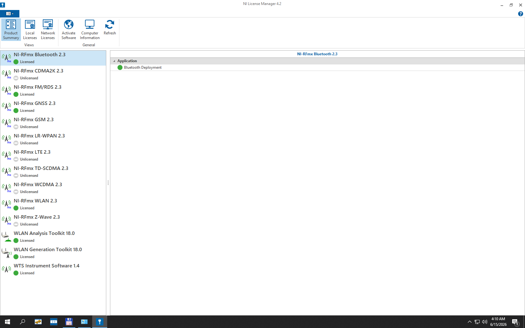
Task: Click NI-RFmx LTE 2.3 antenna icon
Action: 7,155
